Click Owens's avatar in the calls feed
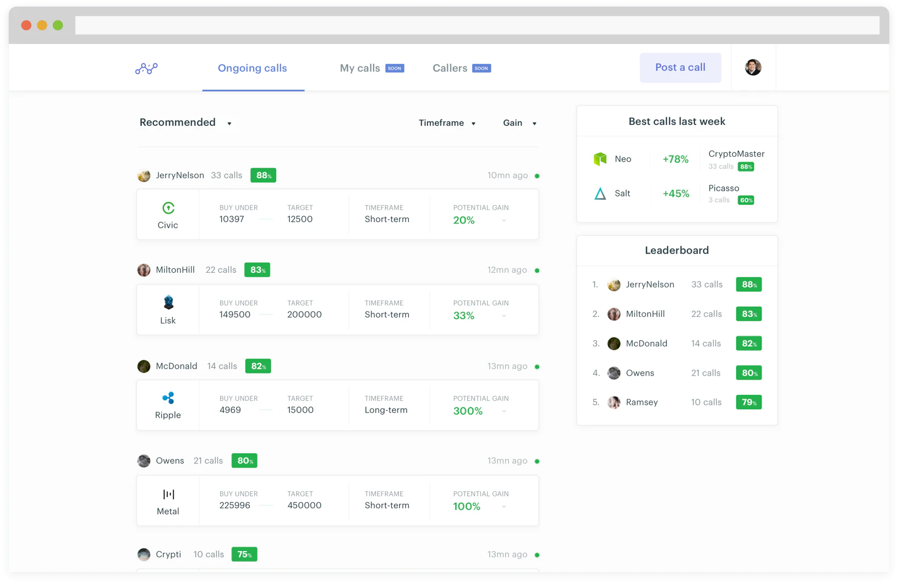Image resolution: width=898 pixels, height=583 pixels. tap(144, 461)
